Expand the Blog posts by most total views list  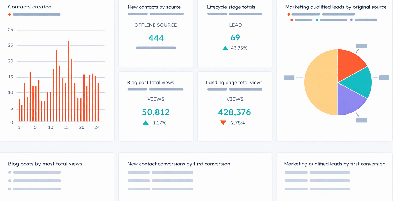(x=45, y=164)
